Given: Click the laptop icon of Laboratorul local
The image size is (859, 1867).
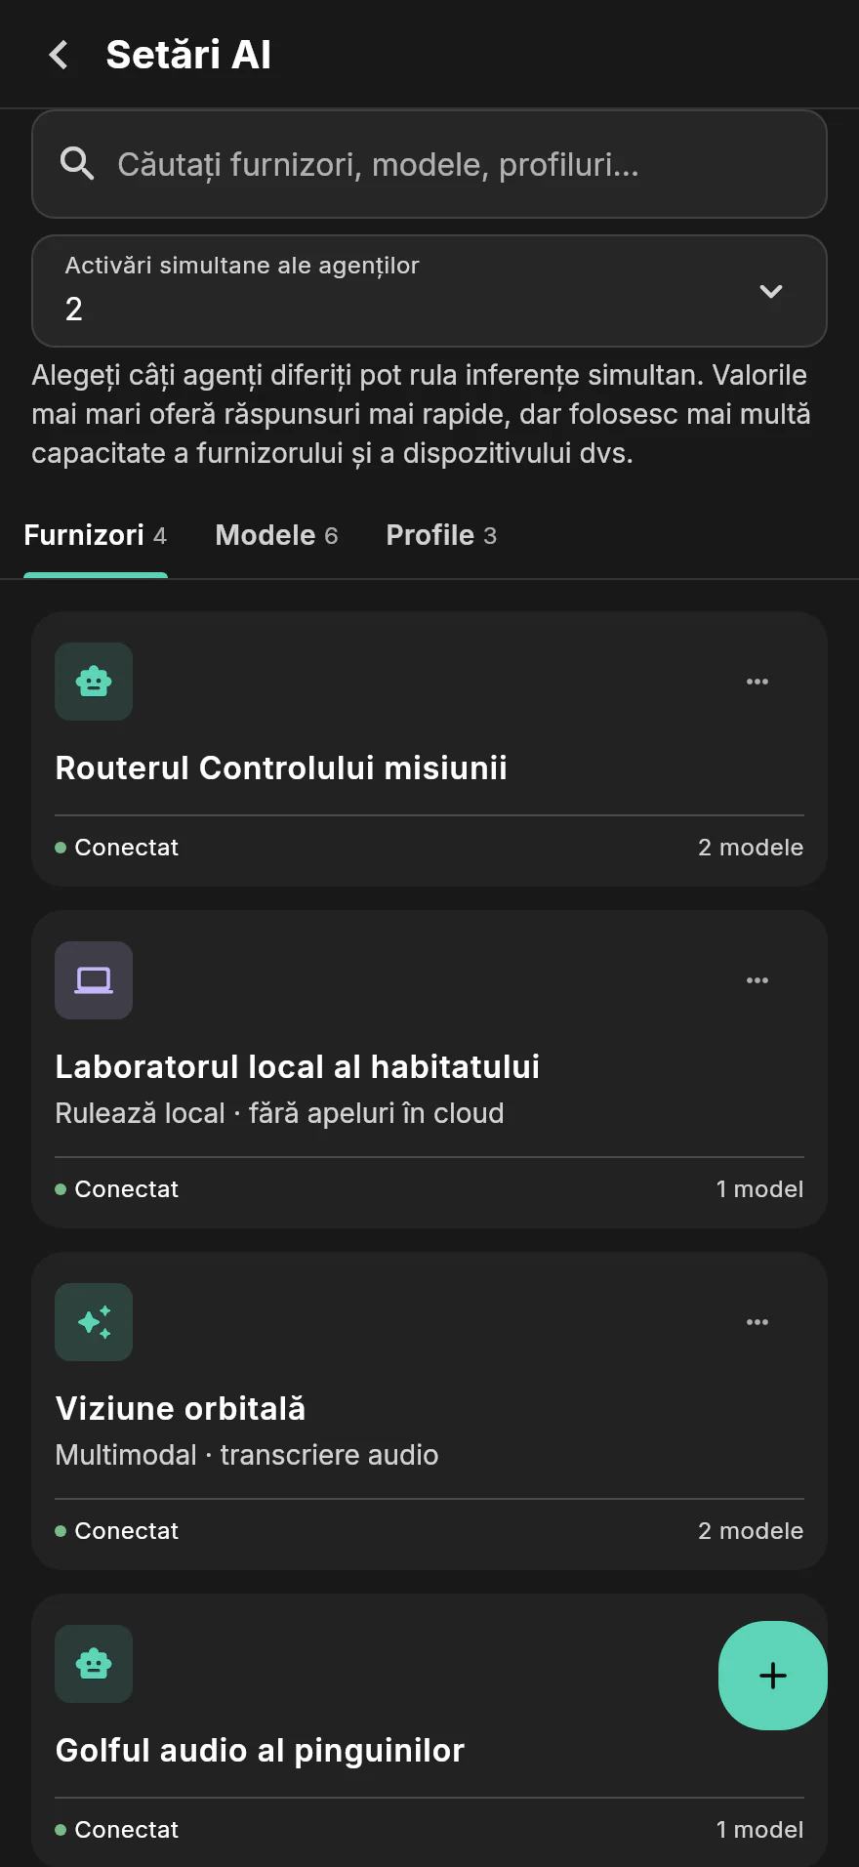Looking at the screenshot, I should (94, 980).
